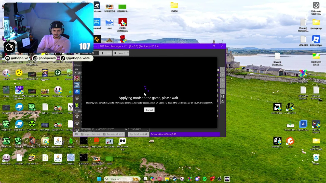Open the CrealityPrint desktop icon
This screenshot has height=183, width=326.
tap(45, 142)
